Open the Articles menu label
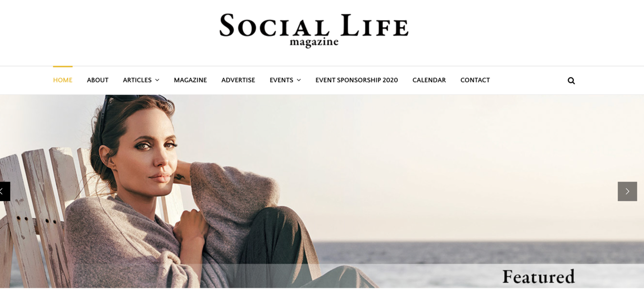 tap(137, 80)
